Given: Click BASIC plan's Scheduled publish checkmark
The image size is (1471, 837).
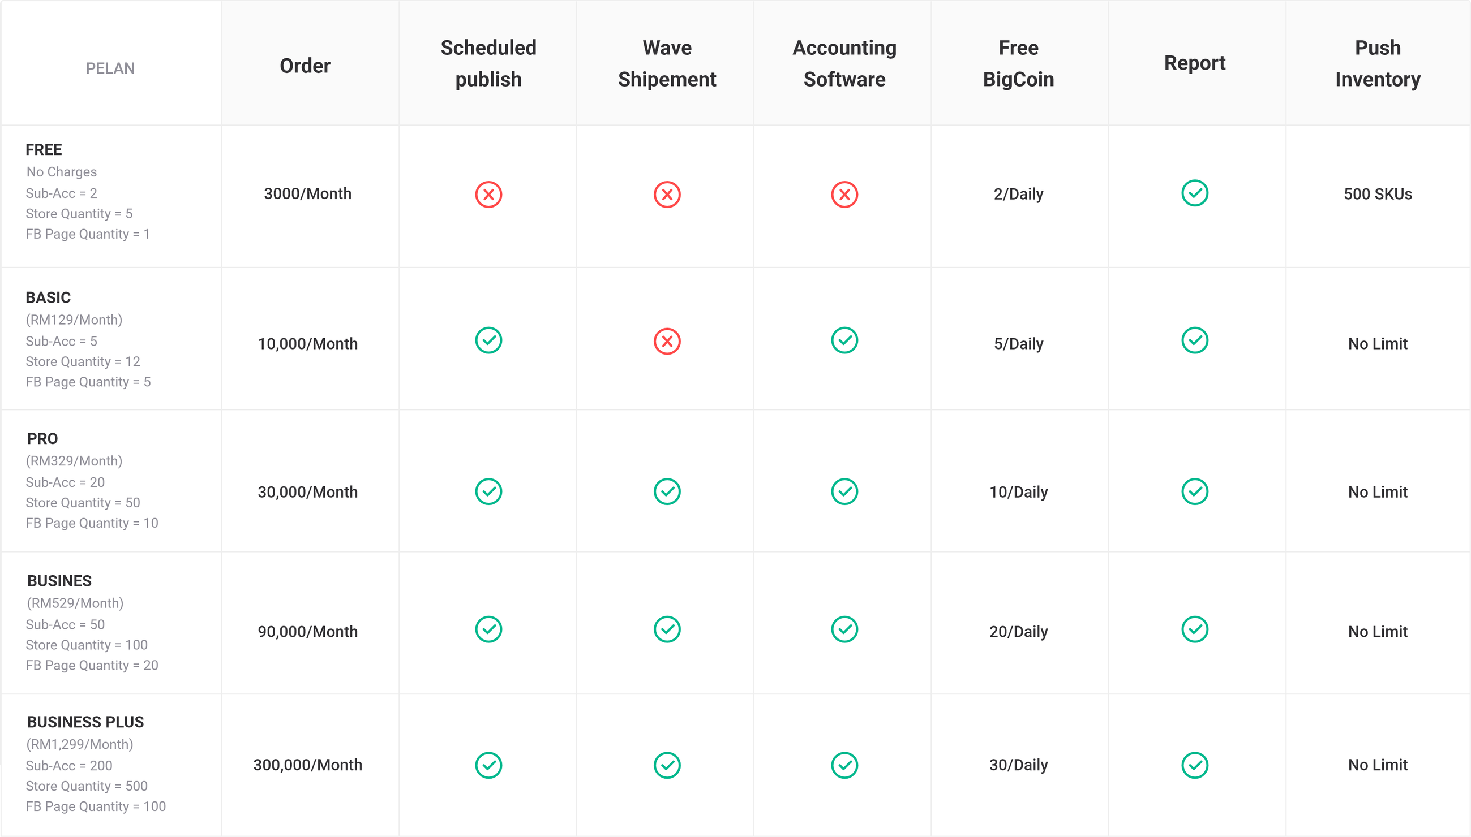Looking at the screenshot, I should (488, 340).
